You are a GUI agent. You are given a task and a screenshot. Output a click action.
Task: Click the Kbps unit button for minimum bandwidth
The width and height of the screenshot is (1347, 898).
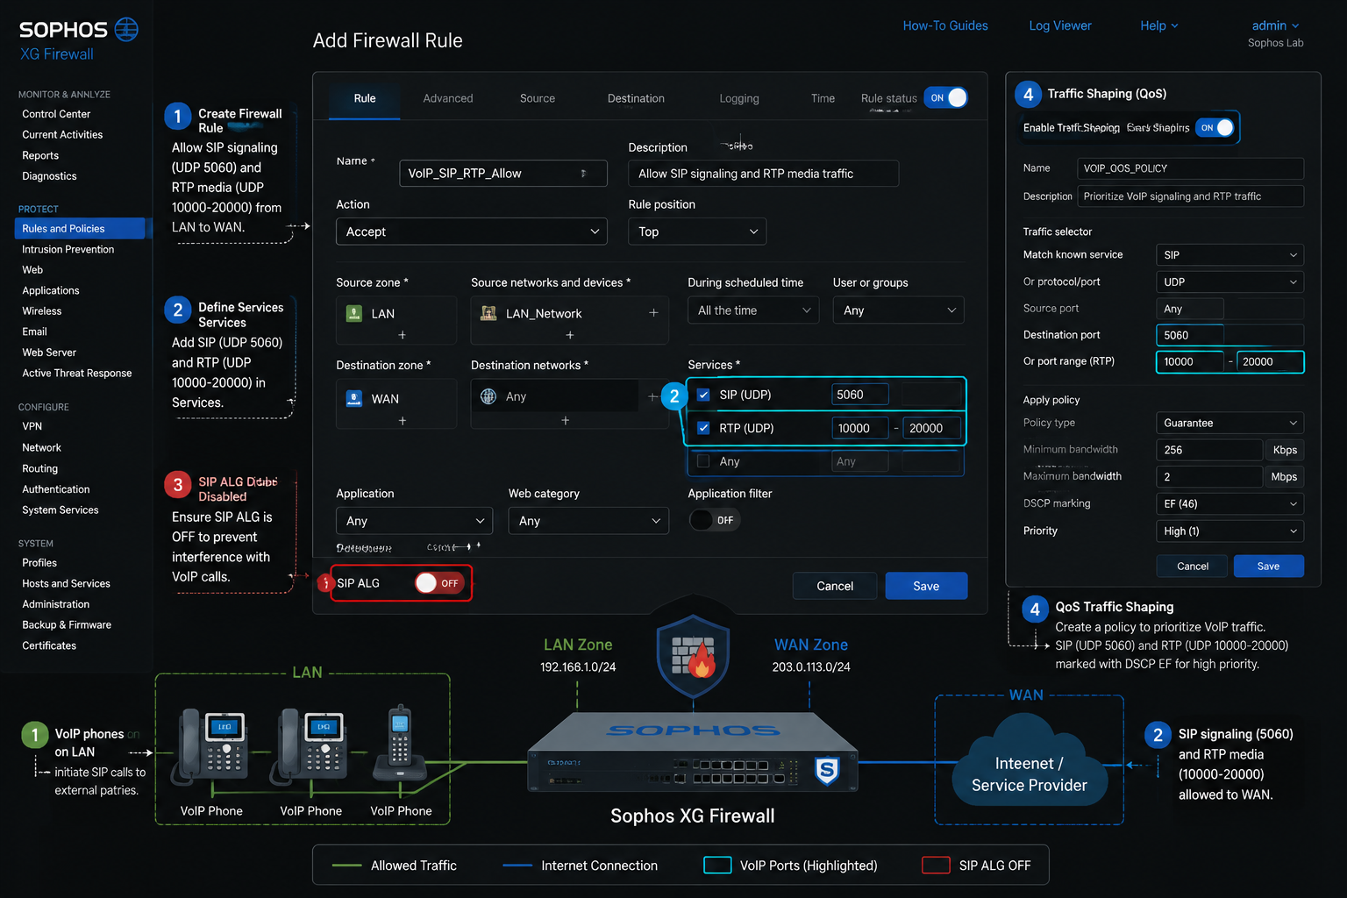coord(1285,450)
